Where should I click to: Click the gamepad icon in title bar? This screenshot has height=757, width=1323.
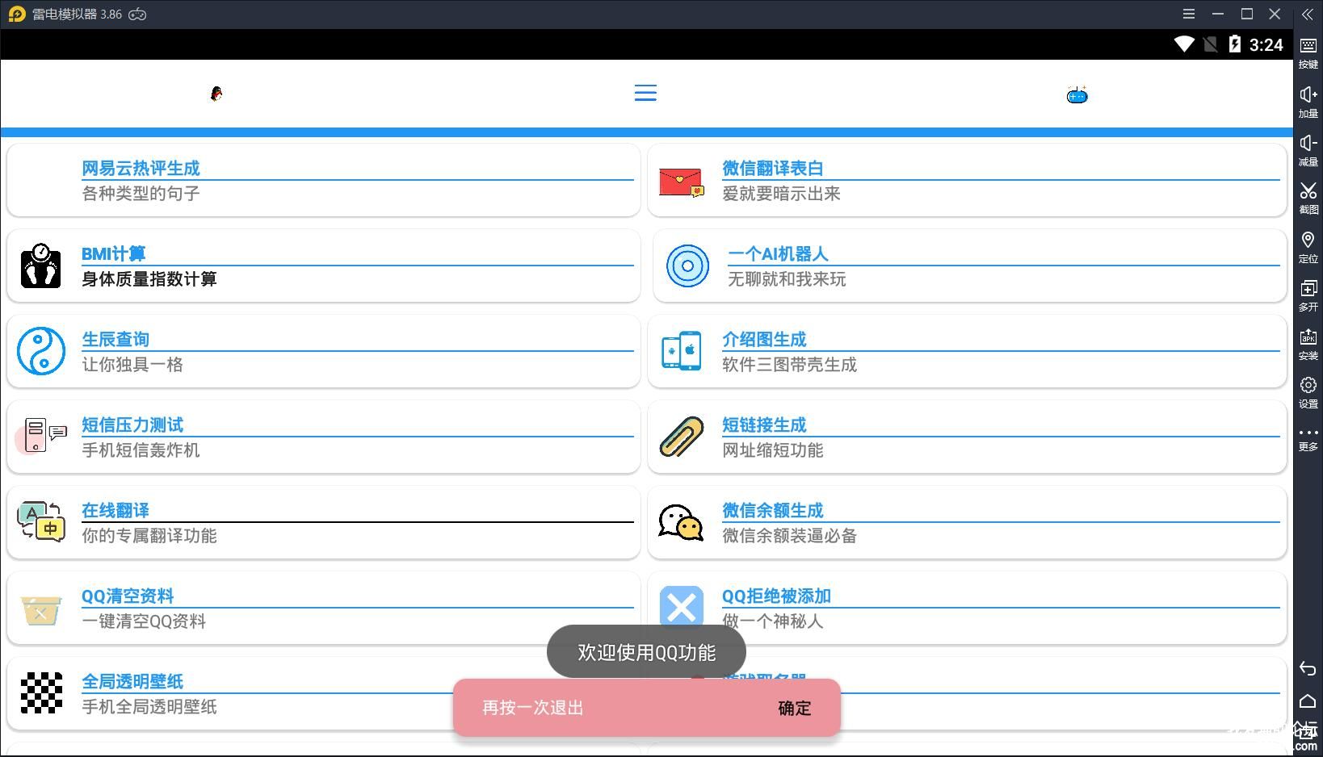click(x=138, y=15)
